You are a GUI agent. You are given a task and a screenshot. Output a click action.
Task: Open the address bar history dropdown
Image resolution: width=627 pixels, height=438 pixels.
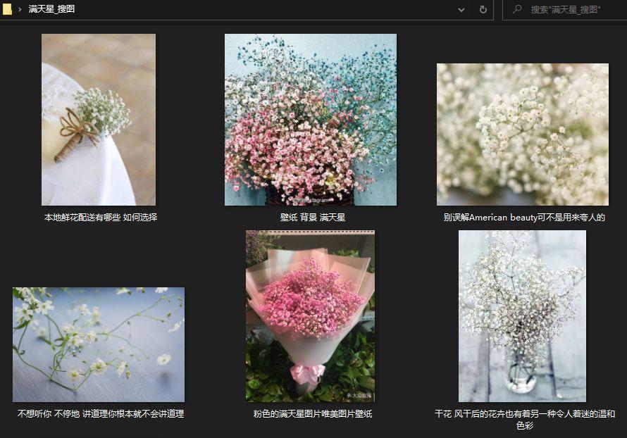click(x=461, y=10)
